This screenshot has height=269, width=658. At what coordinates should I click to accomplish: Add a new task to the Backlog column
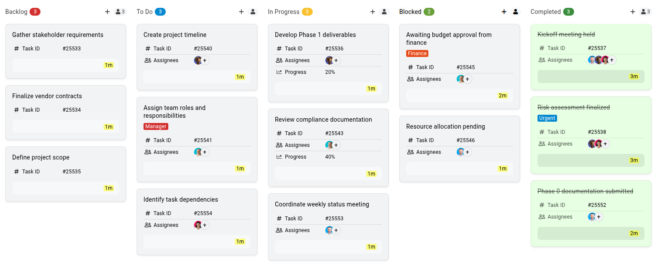[107, 12]
